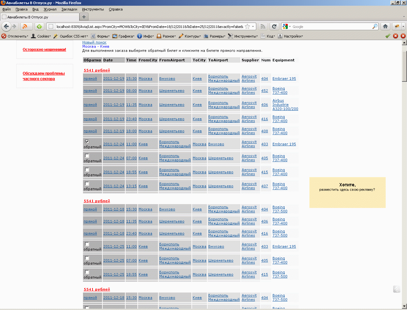Click the flight number 408 link
Image resolution: width=407 pixels, height=310 pixels.
(x=265, y=131)
